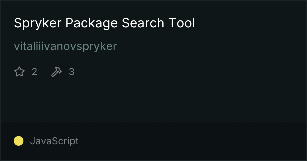Open the Spryker Package Search Tool title
Viewport: 307px width, 161px height.
[104, 23]
